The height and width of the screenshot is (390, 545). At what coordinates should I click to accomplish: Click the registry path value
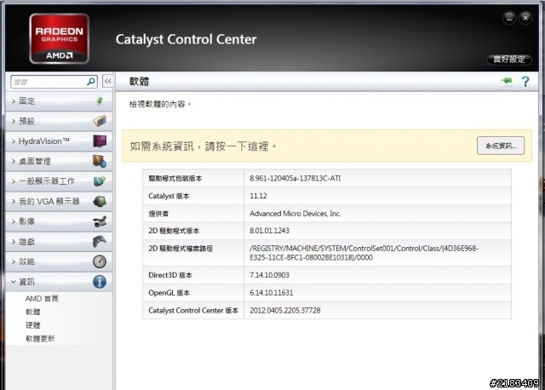[364, 253]
